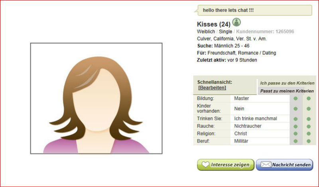Image resolution: width=319 pixels, height=187 pixels.
Task: Click the Kundennummer 1265096 text
Action: point(265,32)
